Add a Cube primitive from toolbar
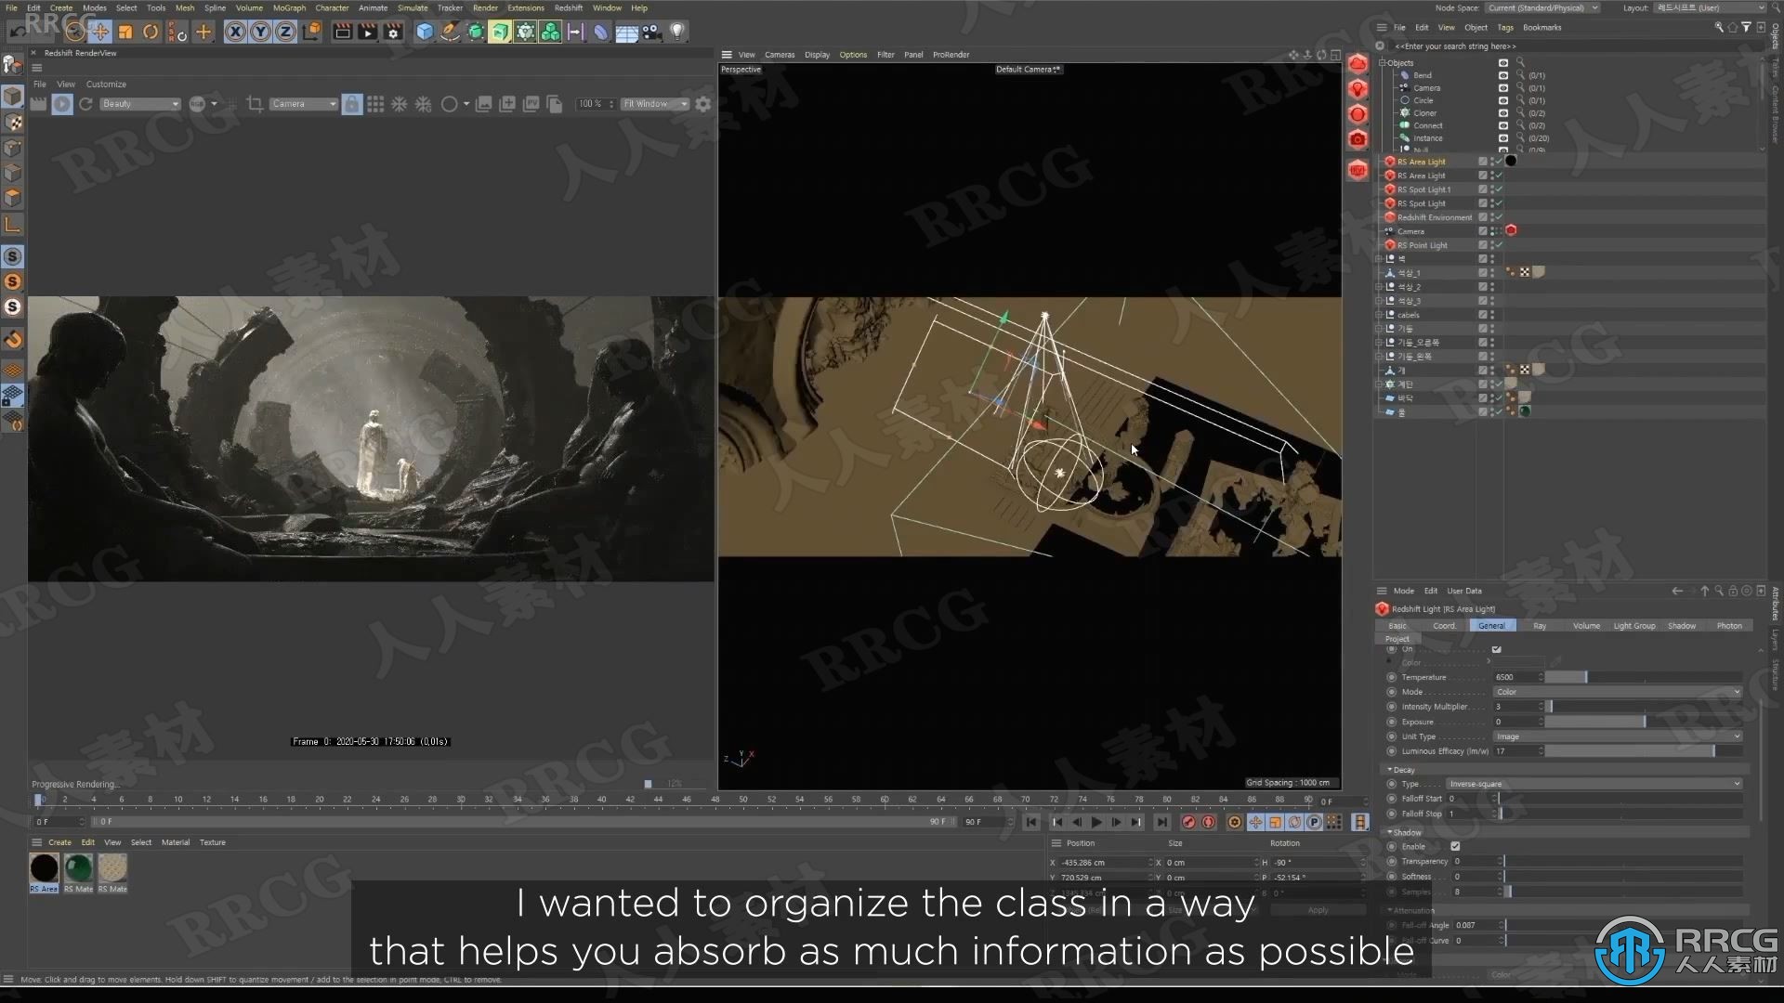 point(425,32)
